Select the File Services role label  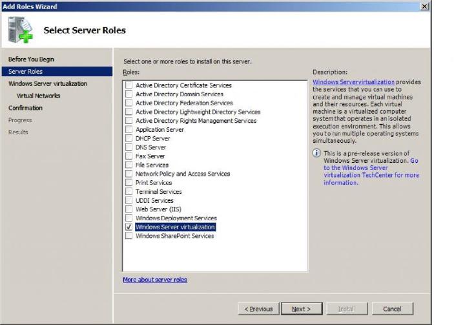tap(152, 165)
